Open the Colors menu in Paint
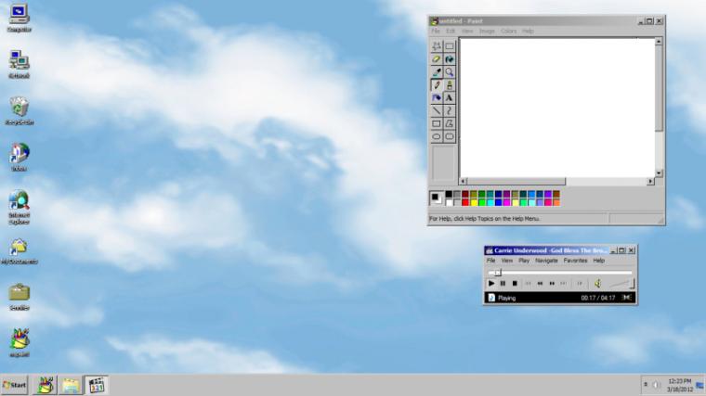 508,31
